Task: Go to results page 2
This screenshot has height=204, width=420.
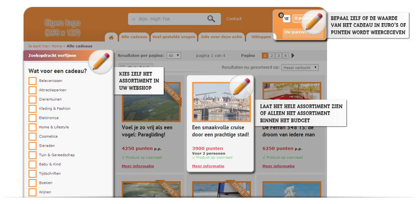Action: (272, 56)
